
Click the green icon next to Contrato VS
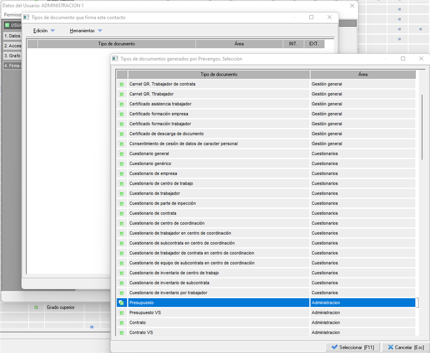[121, 333]
